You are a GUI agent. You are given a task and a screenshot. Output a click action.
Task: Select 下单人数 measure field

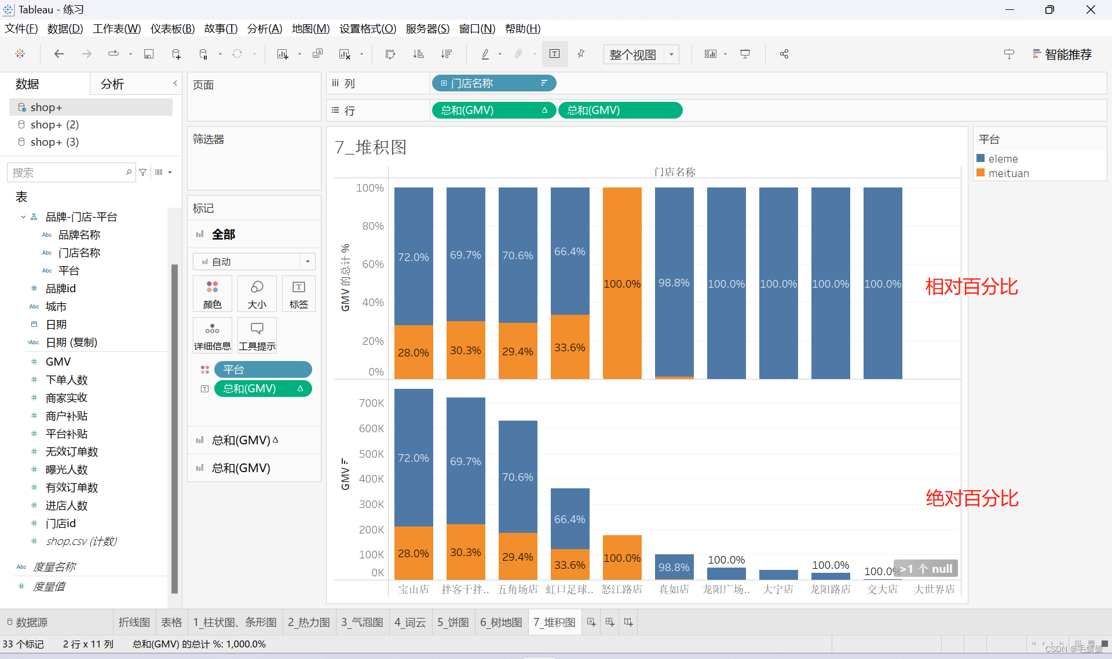(67, 380)
